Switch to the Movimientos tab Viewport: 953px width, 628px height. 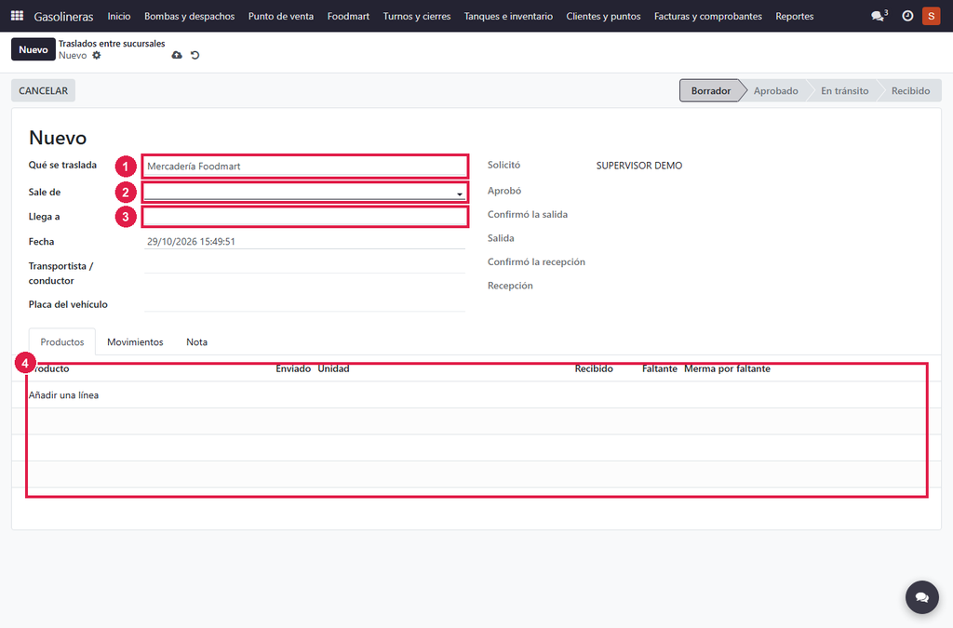[135, 342]
